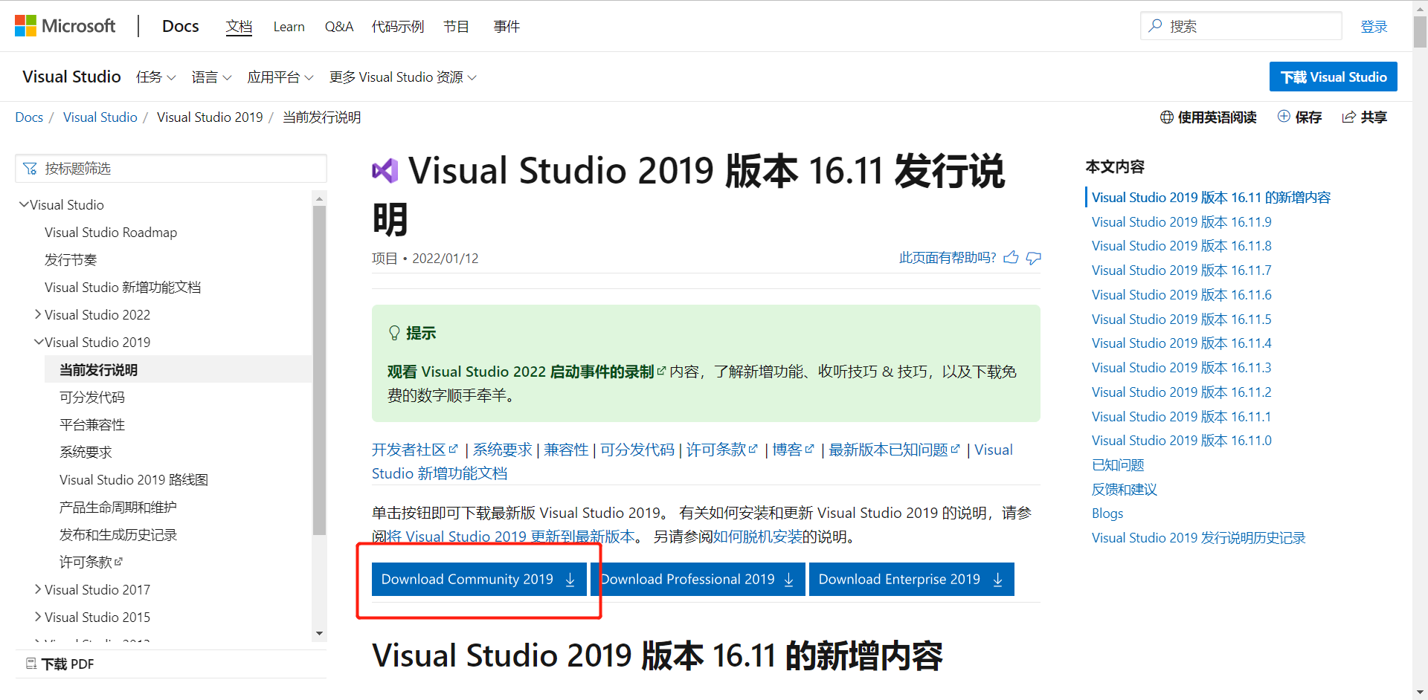
Task: Collapse the Visual Studio root tree node
Action: (x=24, y=204)
